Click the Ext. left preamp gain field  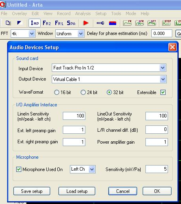point(74,130)
